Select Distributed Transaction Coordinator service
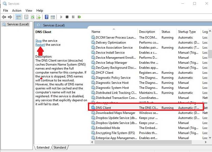Image resolution: width=212 pixels, height=152 pixels. (x=116, y=98)
